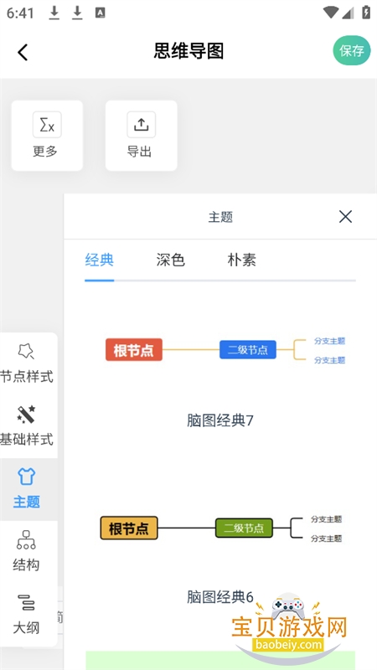Tap the 主题 panel title
The image size is (377, 670).
click(x=220, y=217)
